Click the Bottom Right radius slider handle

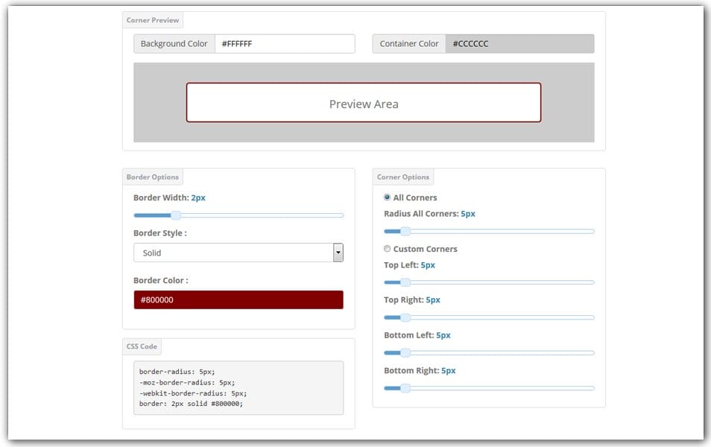coord(405,388)
